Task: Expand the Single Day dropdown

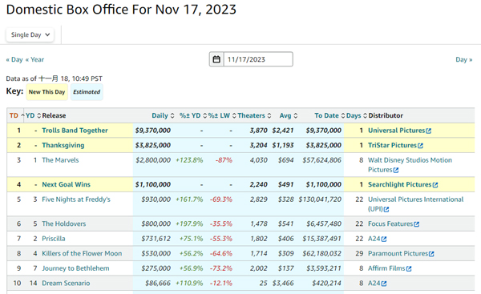Action: pos(30,34)
